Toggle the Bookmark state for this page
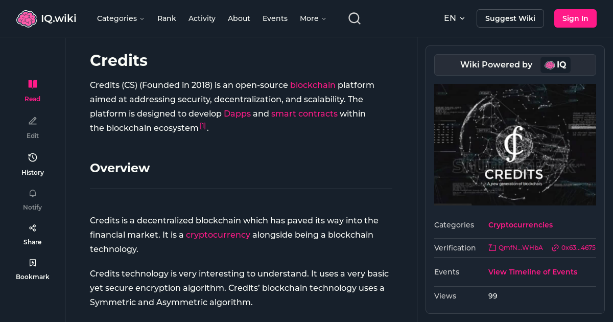This screenshot has height=322, width=613. click(x=32, y=262)
